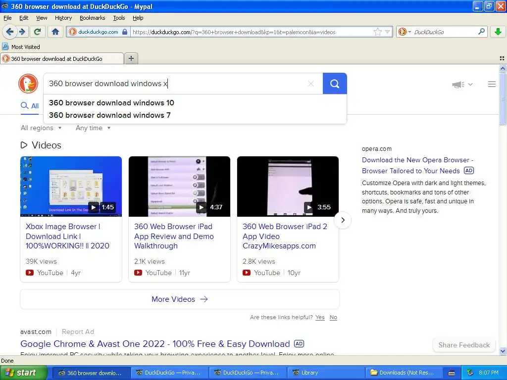Click the padlock site security icon
Screen dimensions: 507x380
(125, 32)
